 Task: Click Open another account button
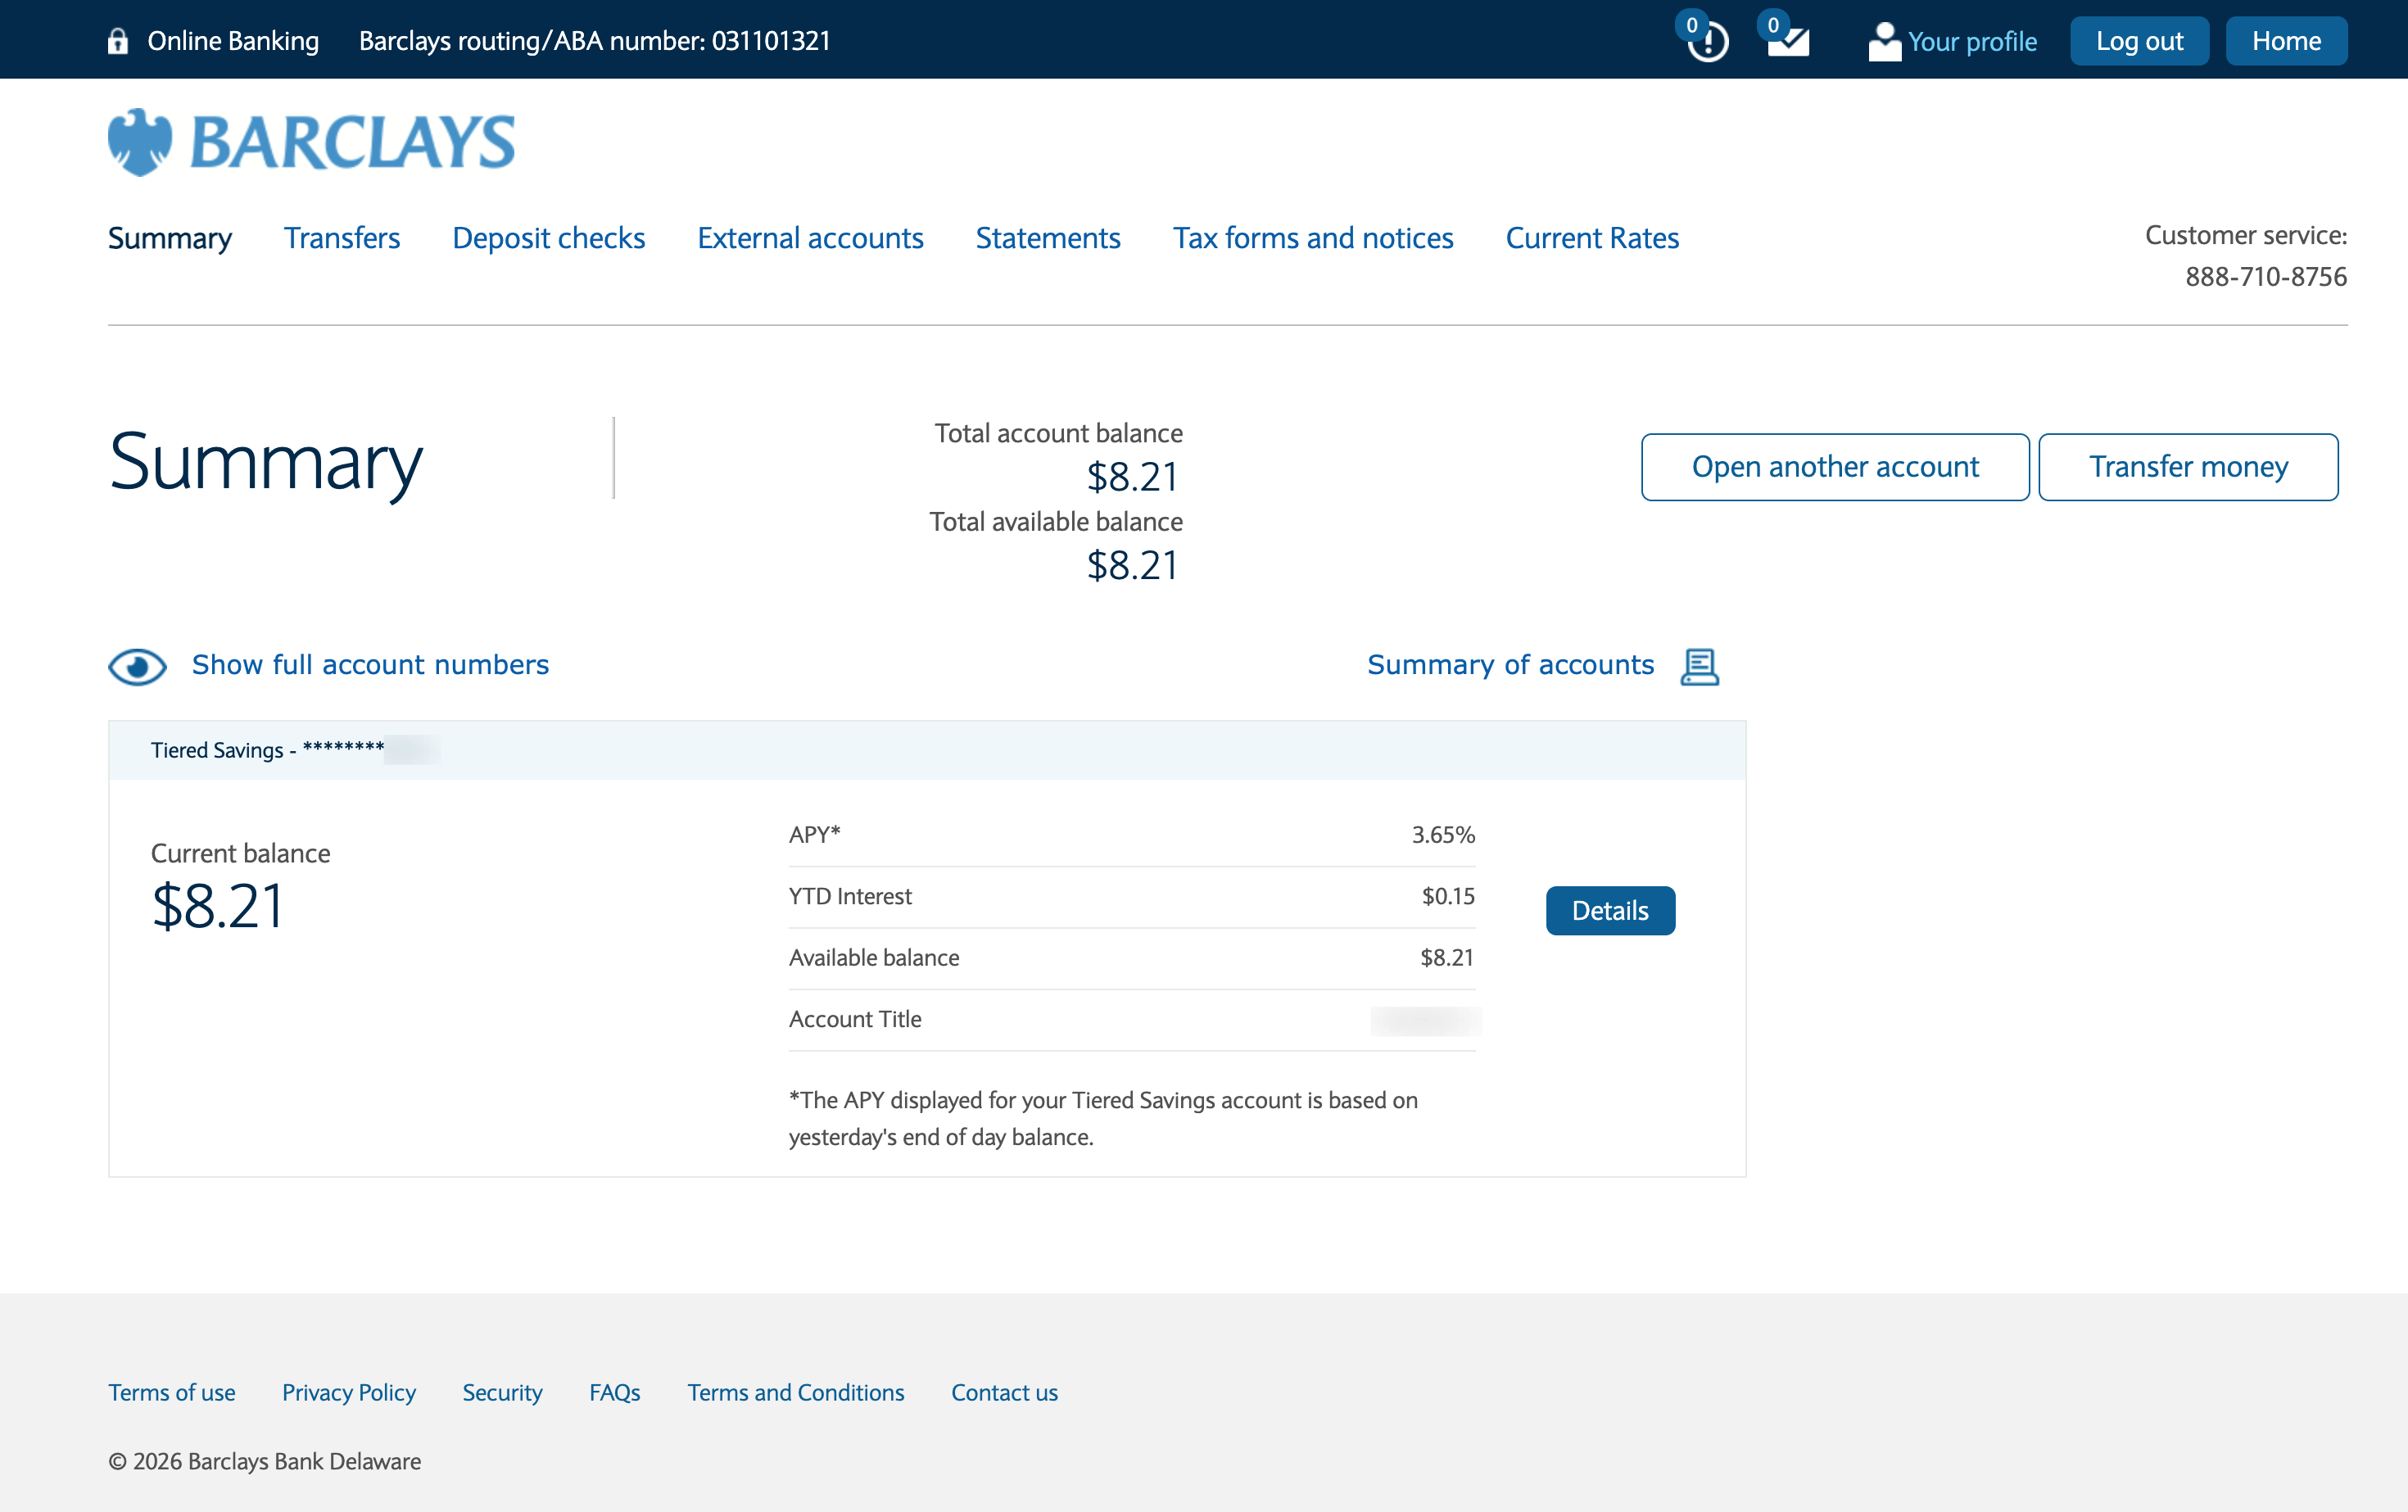[1835, 467]
